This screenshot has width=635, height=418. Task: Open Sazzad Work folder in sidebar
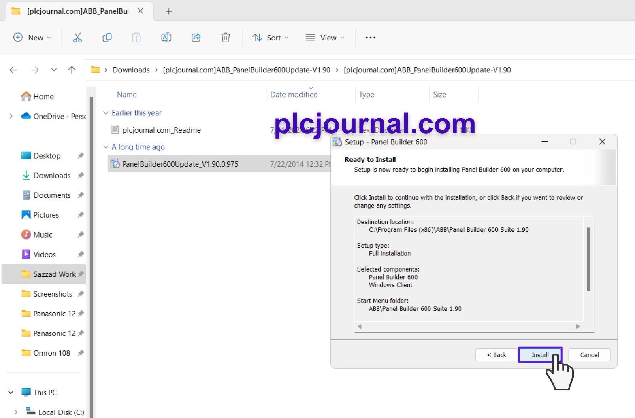[54, 274]
